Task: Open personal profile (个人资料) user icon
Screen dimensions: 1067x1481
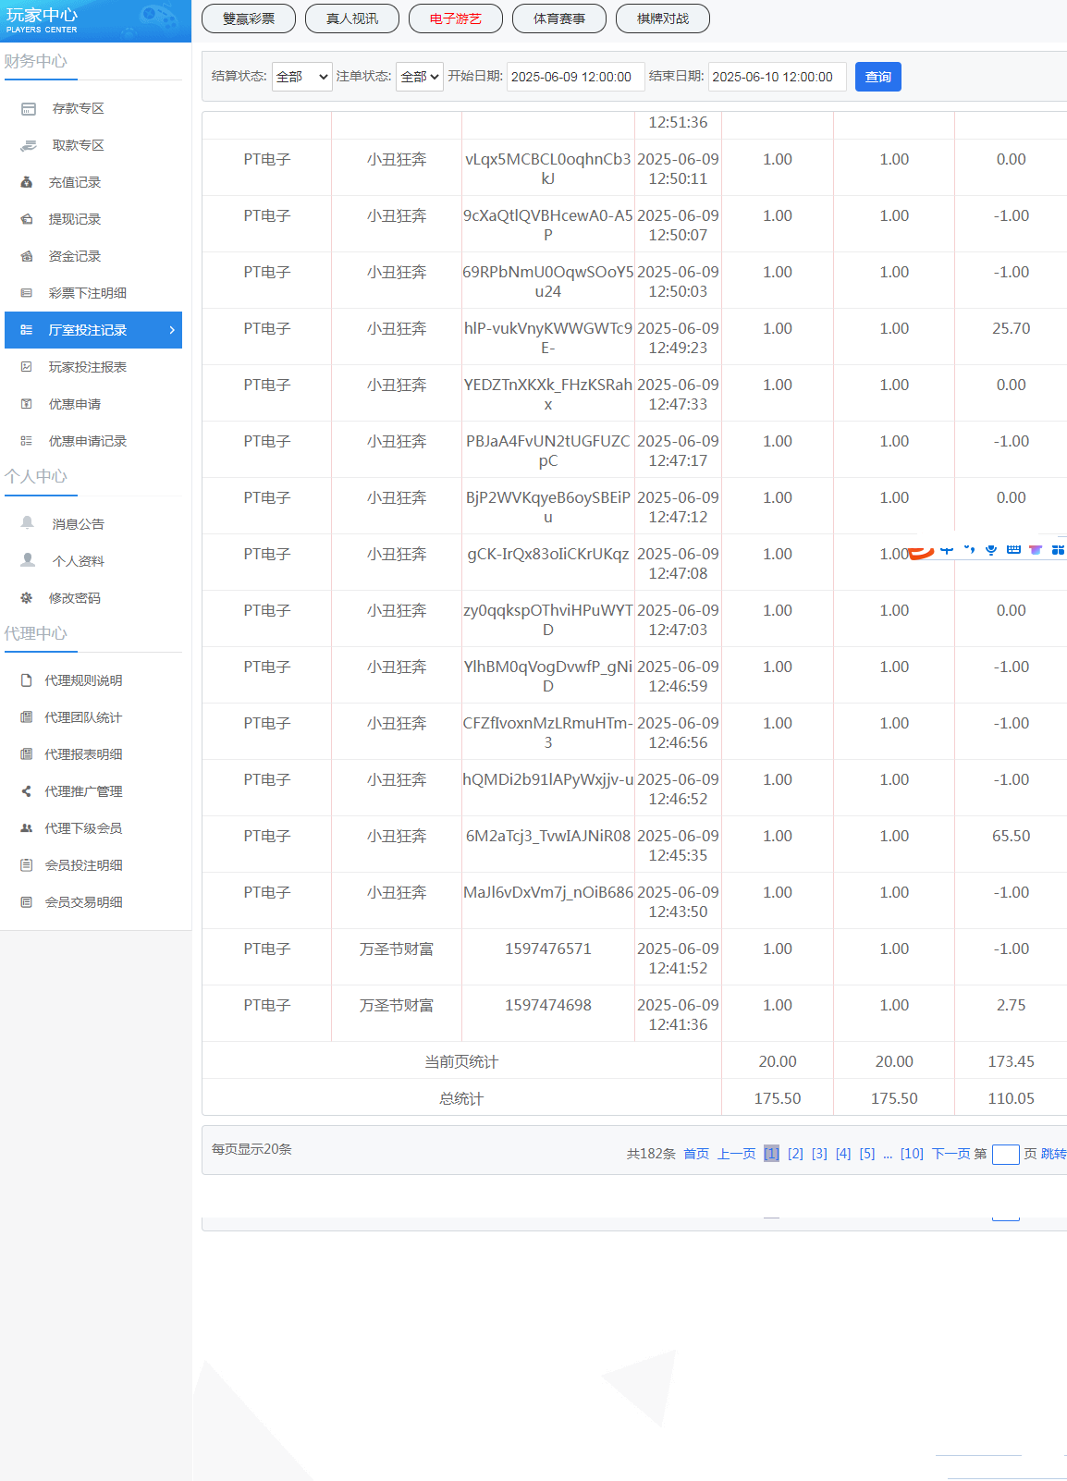Action: click(28, 561)
